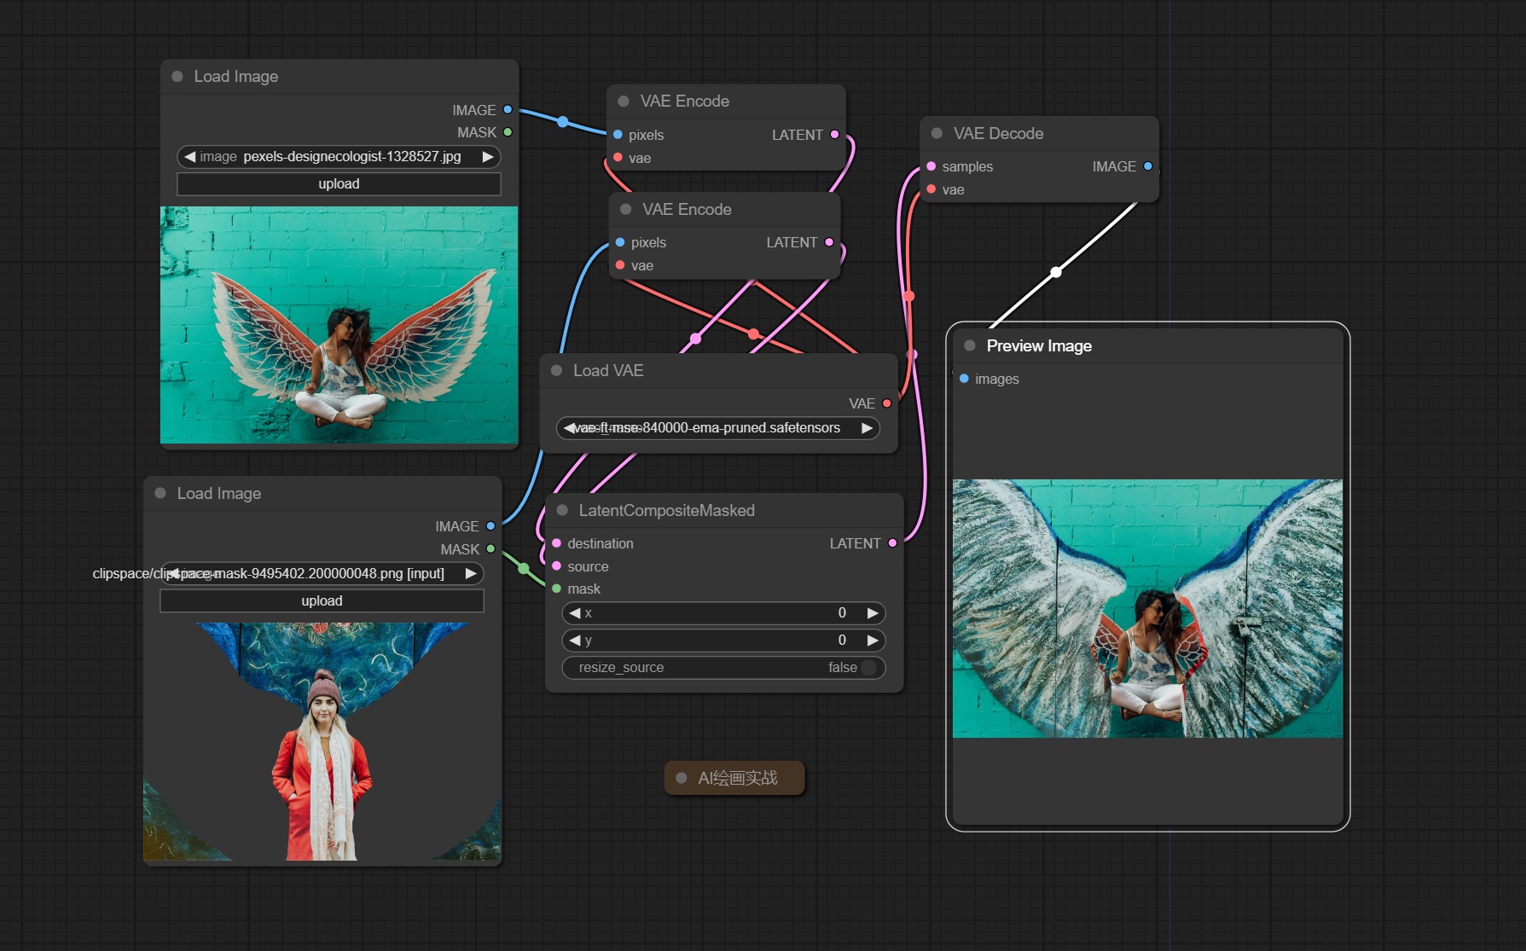Click the images input port on Preview Image
This screenshot has width=1526, height=951.
[x=964, y=379]
